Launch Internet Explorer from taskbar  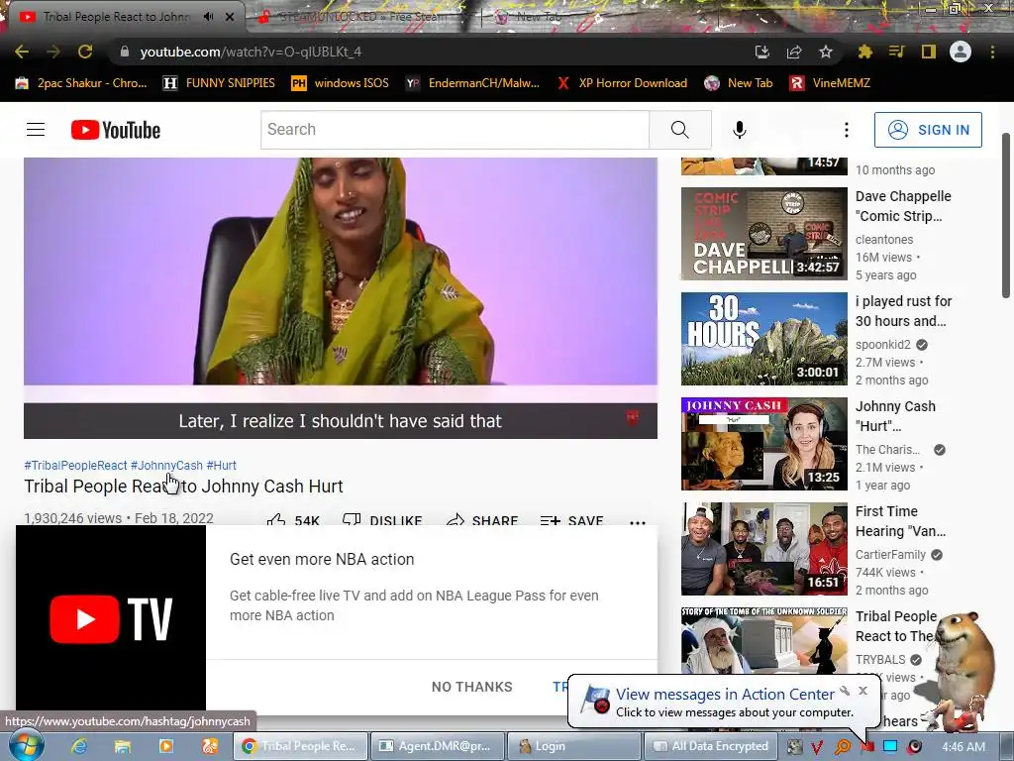pos(79,746)
